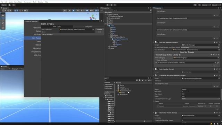Toggle Item Set Manager script enabled checkbox
This screenshot has width=222, height=125.
[158, 42]
